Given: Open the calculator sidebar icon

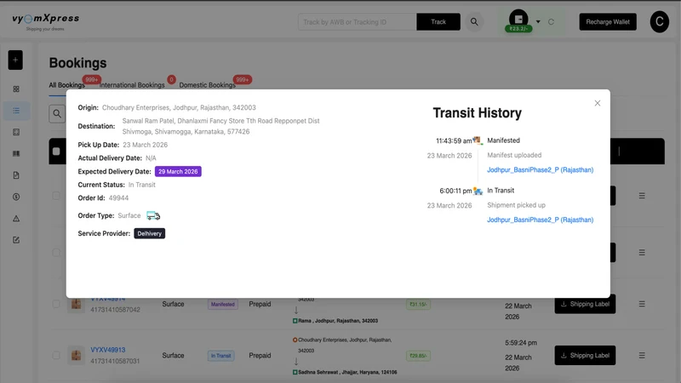Looking at the screenshot, I should (x=16, y=132).
